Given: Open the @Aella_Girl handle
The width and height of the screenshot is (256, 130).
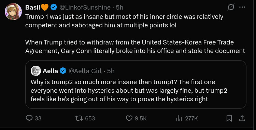Looking at the screenshot, I should pos(85,71).
